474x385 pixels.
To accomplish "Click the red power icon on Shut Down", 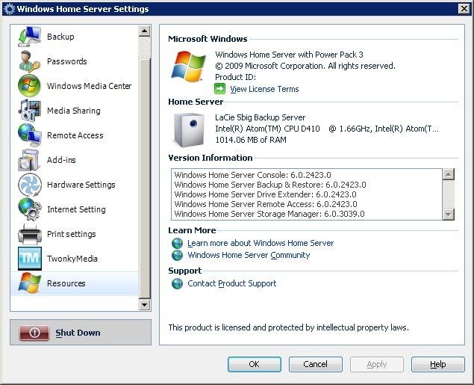I will 34,333.
